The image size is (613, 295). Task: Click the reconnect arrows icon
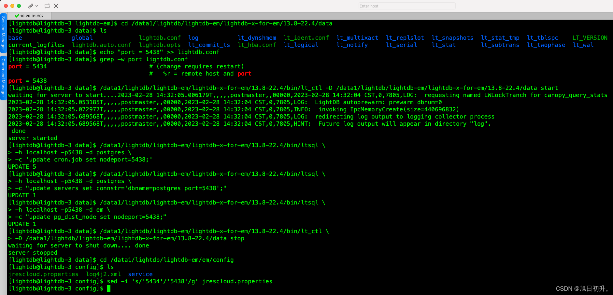[x=47, y=6]
